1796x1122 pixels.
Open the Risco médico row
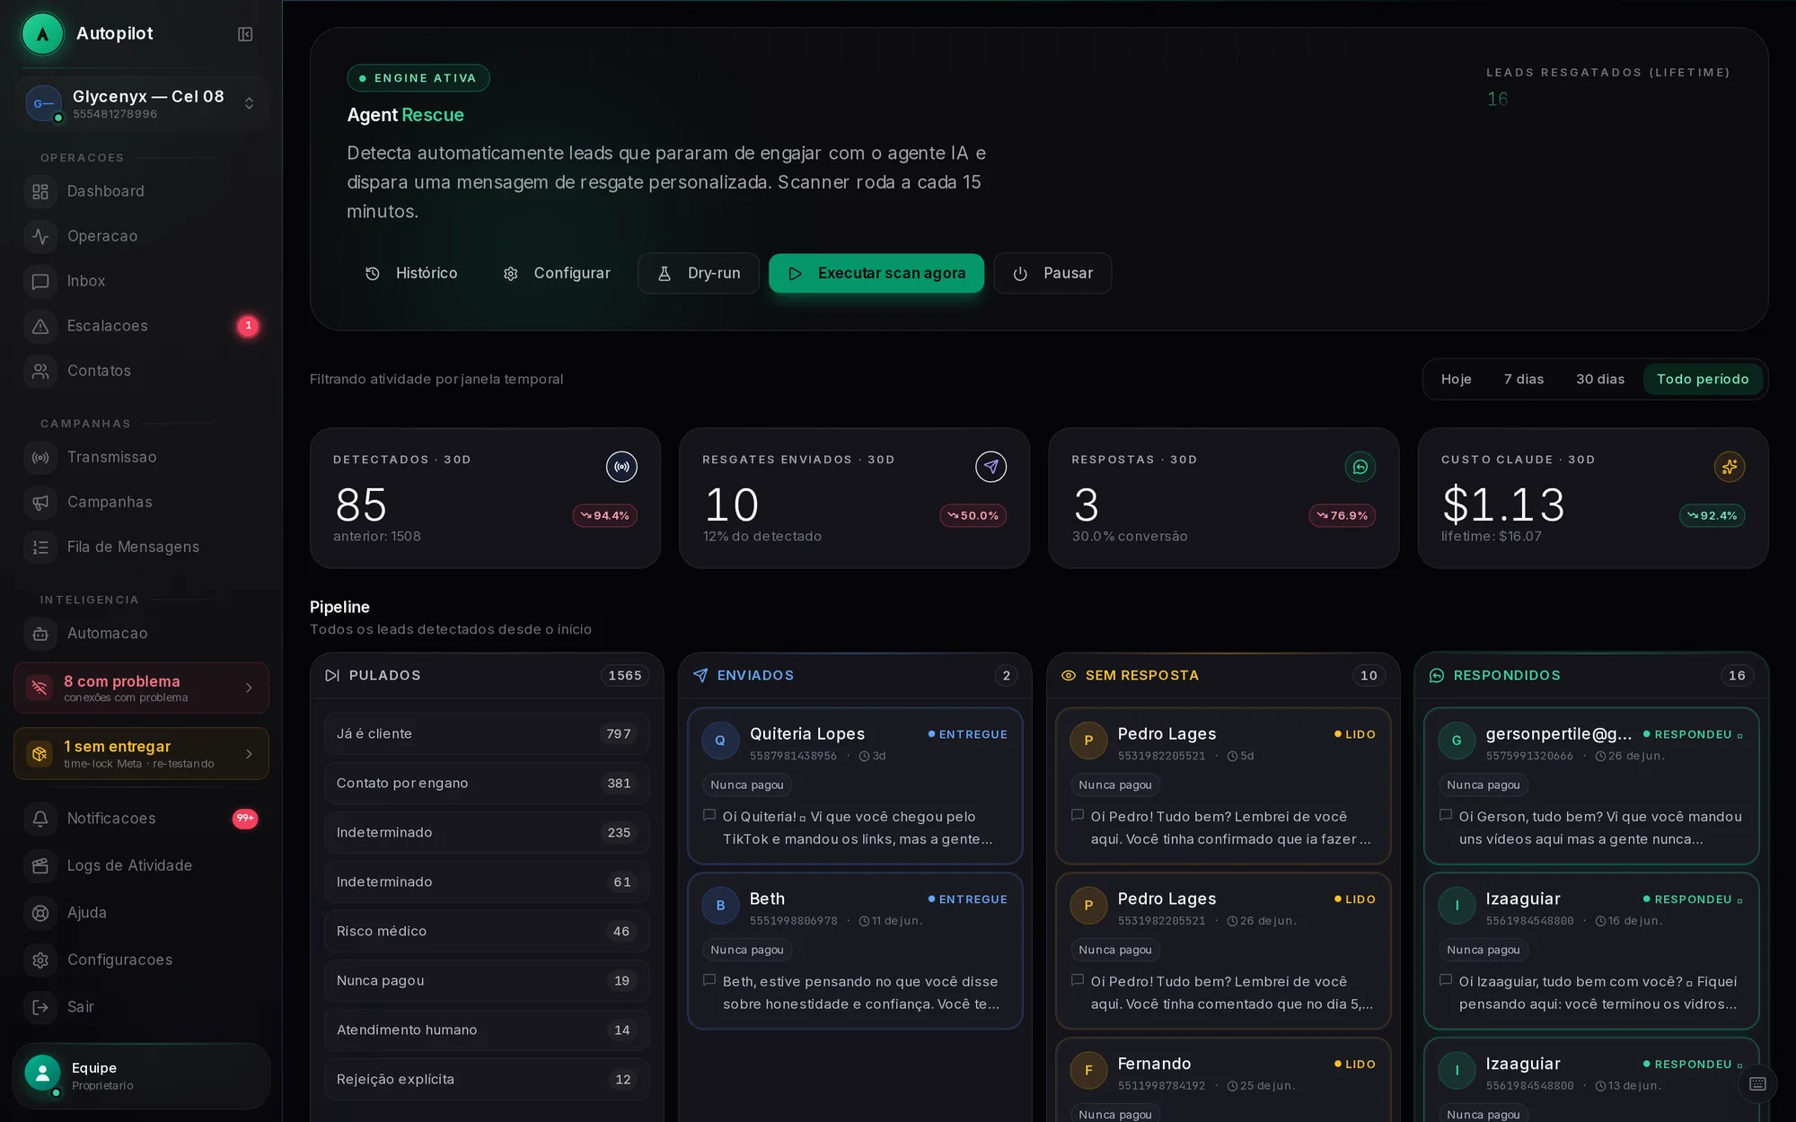click(487, 931)
